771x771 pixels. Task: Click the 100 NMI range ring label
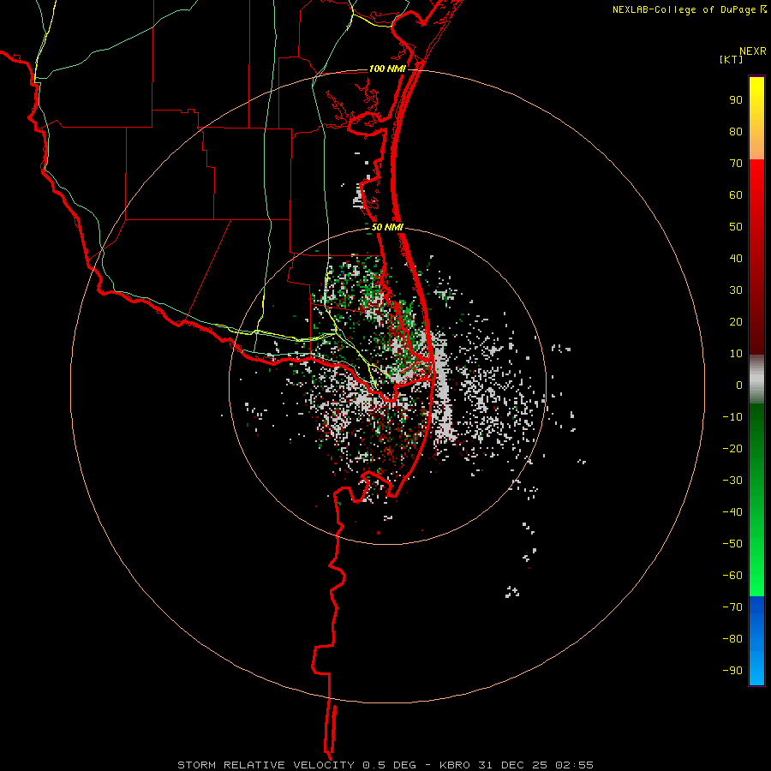click(387, 69)
